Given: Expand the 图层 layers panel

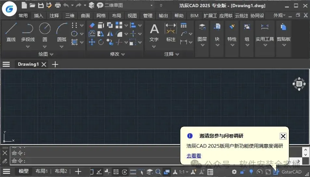Looking at the screenshot, I should pyautogui.click(x=202, y=45).
